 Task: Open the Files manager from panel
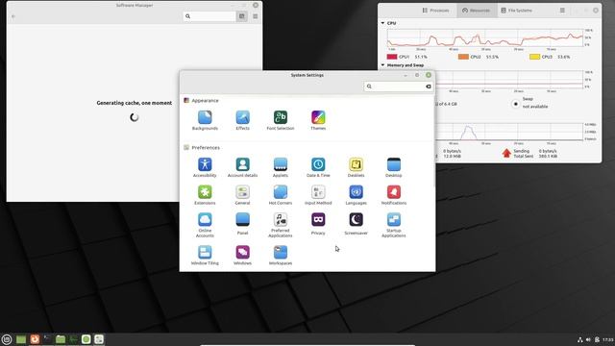click(x=61, y=339)
